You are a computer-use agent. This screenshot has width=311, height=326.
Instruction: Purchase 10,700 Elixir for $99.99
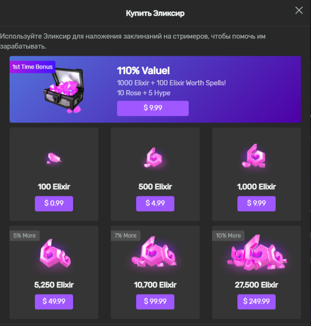pos(155,302)
